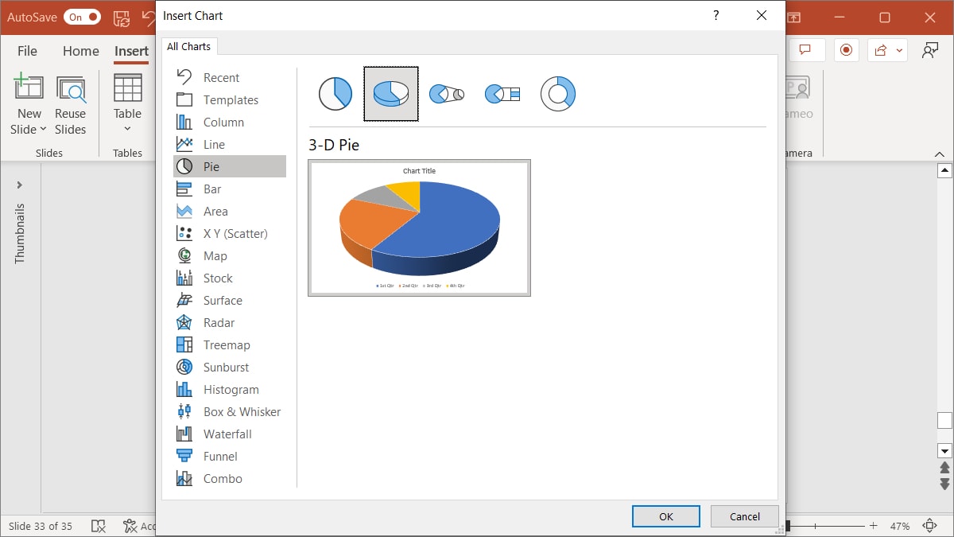Click the Record button in the ribbon
The width and height of the screenshot is (954, 537).
coord(846,49)
